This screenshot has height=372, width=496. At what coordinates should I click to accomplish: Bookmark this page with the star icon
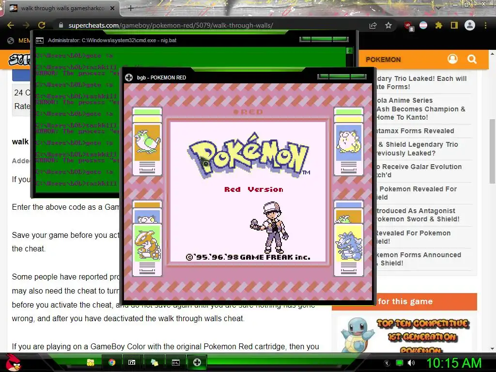tap(388, 25)
